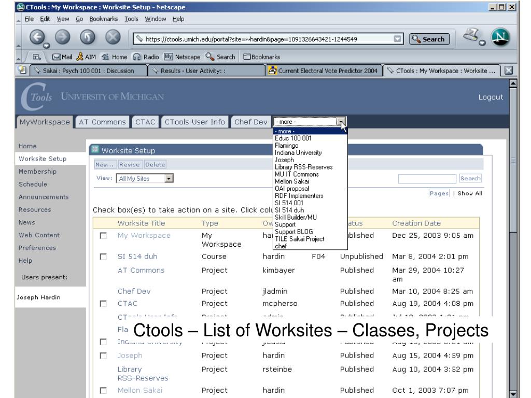Click the worksite Search button
Viewport: 531px width, 398px height.
(470, 178)
